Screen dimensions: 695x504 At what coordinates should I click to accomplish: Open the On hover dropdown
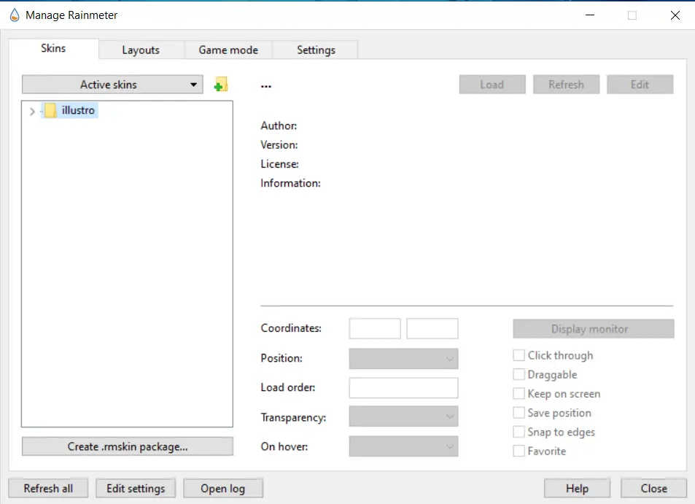coord(403,446)
